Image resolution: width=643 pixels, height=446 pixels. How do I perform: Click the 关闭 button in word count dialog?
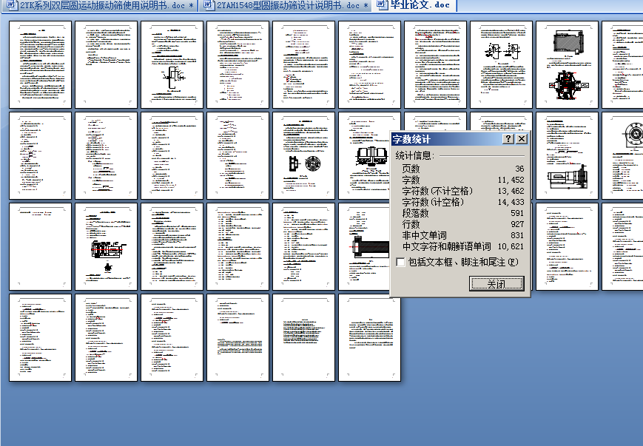click(496, 284)
